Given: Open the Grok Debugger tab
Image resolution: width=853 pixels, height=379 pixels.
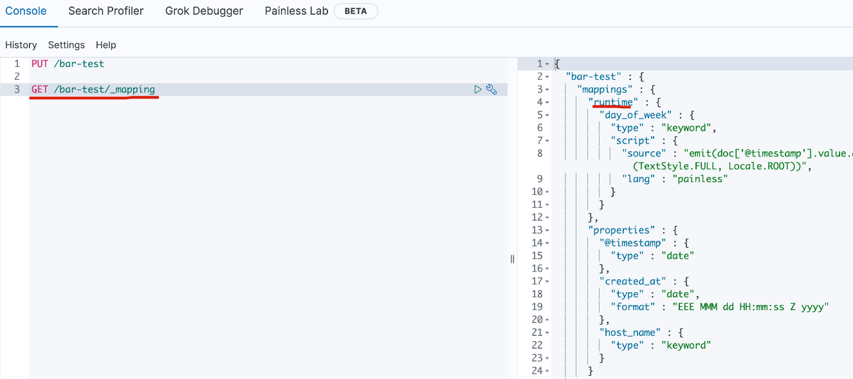Looking at the screenshot, I should [204, 11].
